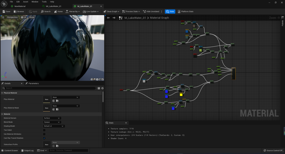Open Platform Stats from the toolbar
The height and width of the screenshot is (154, 285).
(x=185, y=11)
